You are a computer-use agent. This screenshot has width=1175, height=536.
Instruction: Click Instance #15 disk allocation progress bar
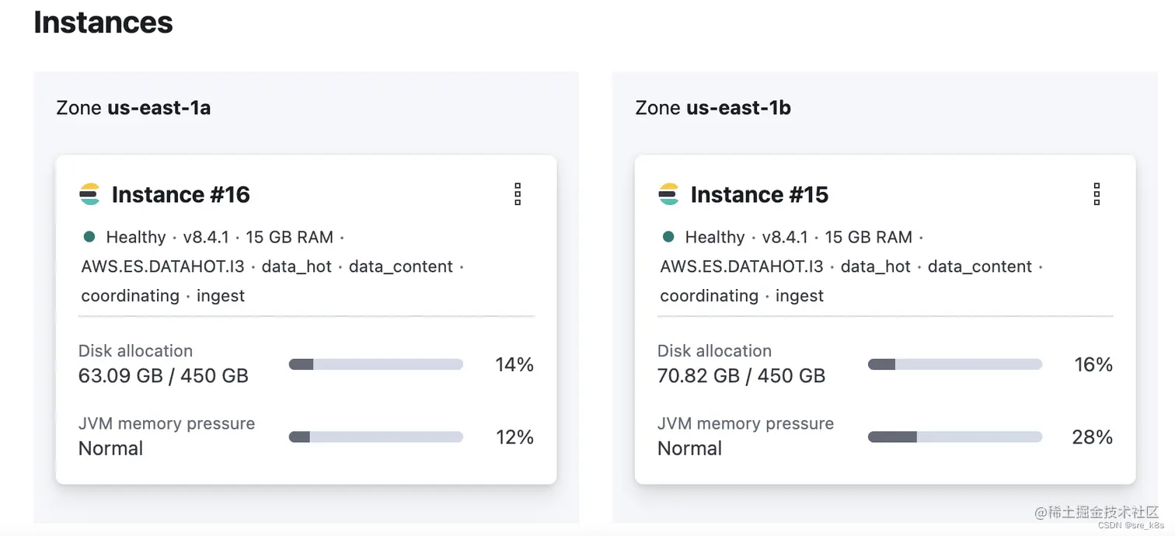[x=955, y=364]
